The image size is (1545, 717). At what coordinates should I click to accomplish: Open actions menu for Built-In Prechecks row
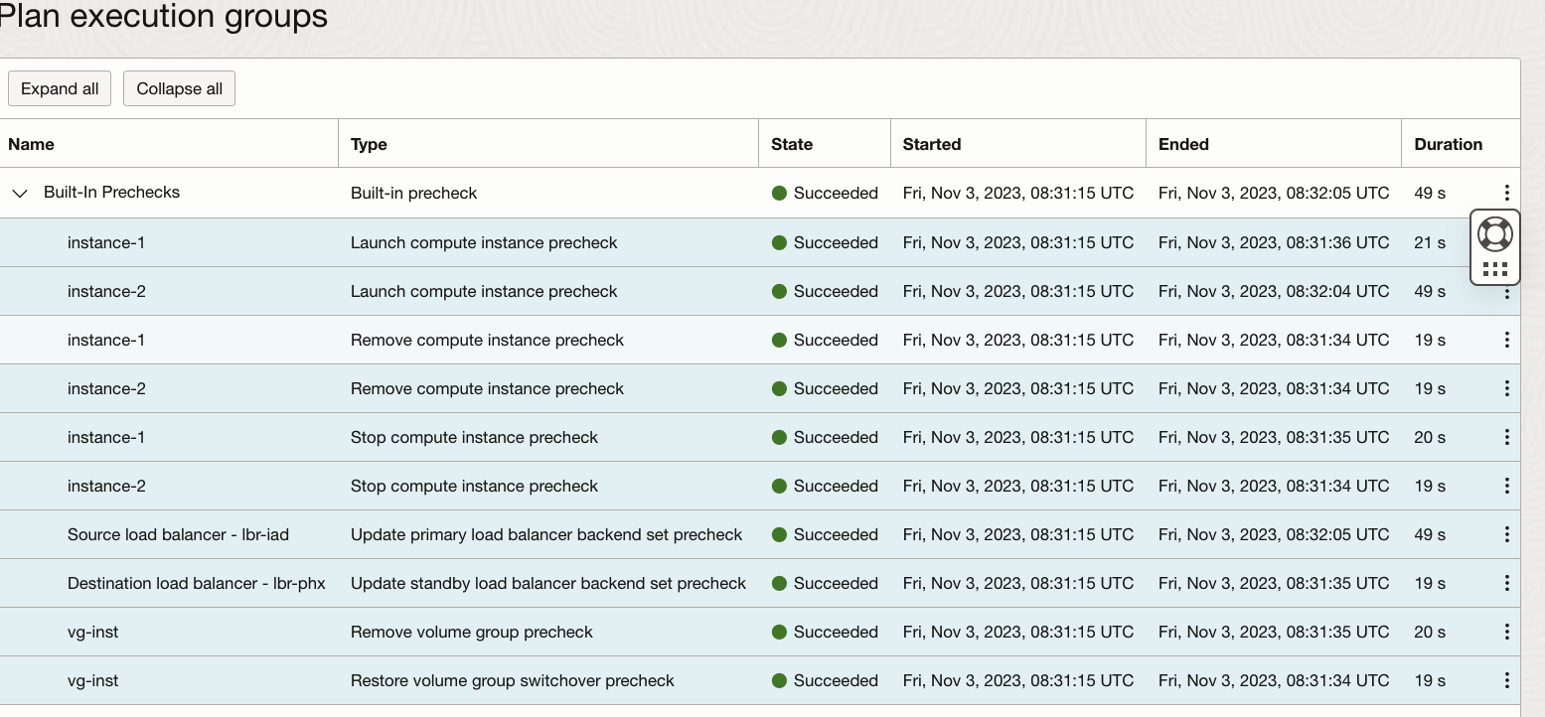tap(1507, 193)
